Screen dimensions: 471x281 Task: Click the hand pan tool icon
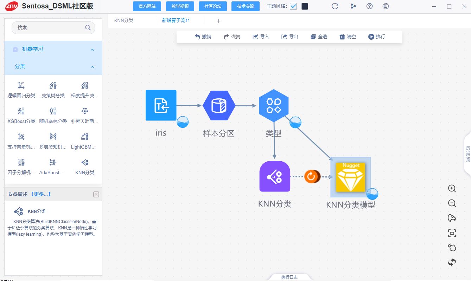(x=452, y=248)
